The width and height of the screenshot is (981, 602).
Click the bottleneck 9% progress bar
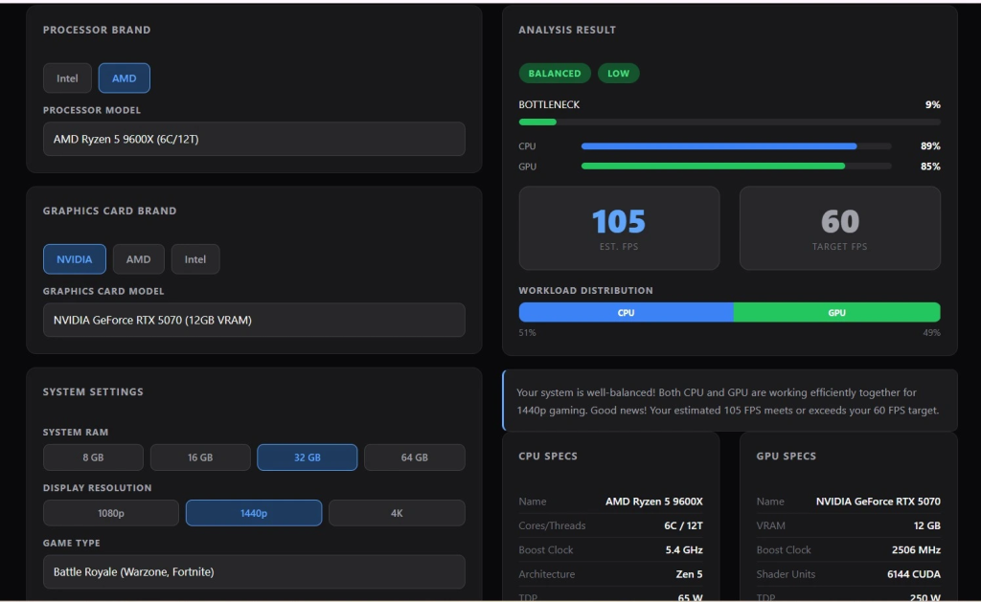(x=729, y=122)
